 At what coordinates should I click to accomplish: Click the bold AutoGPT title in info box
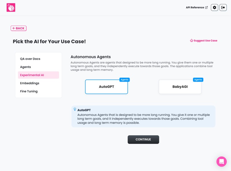pyautogui.click(x=84, y=110)
